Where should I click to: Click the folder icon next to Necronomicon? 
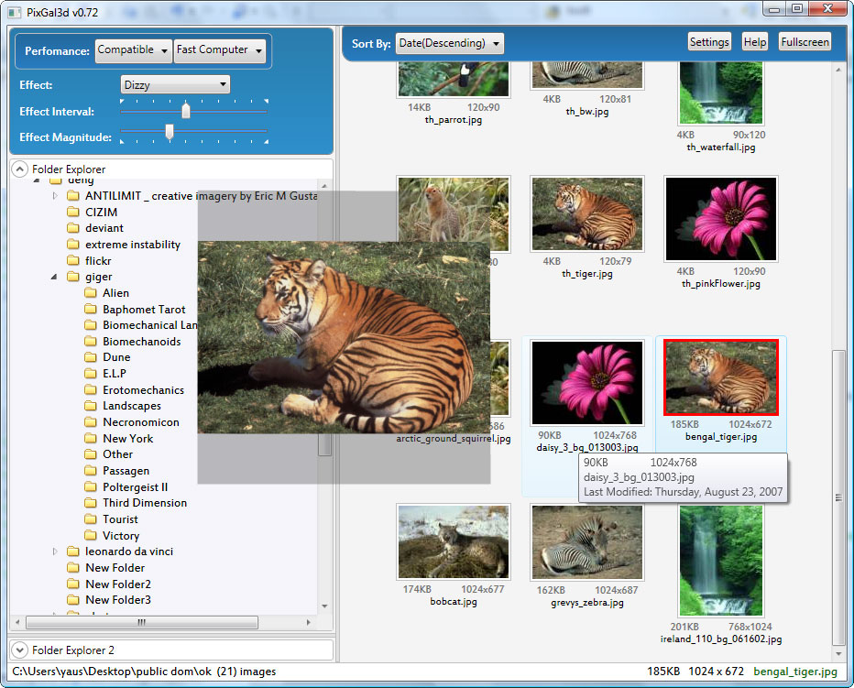point(91,422)
